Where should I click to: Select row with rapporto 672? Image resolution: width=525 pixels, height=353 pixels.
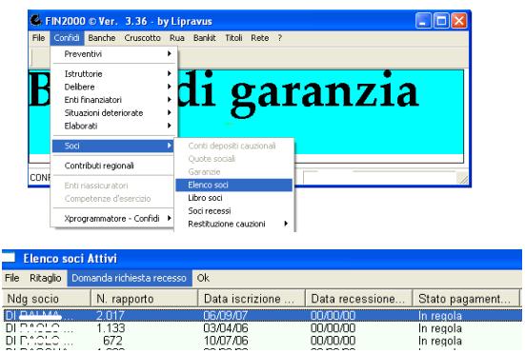click(x=263, y=341)
